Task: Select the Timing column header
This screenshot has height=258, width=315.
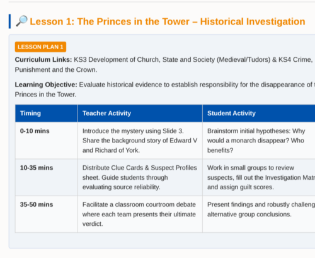Action: click(47, 114)
